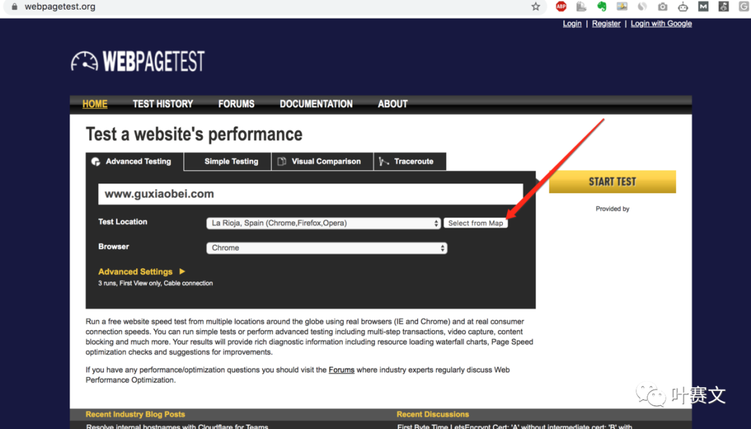Click the WebPageTest logo
The width and height of the screenshot is (751, 429).
tap(138, 61)
